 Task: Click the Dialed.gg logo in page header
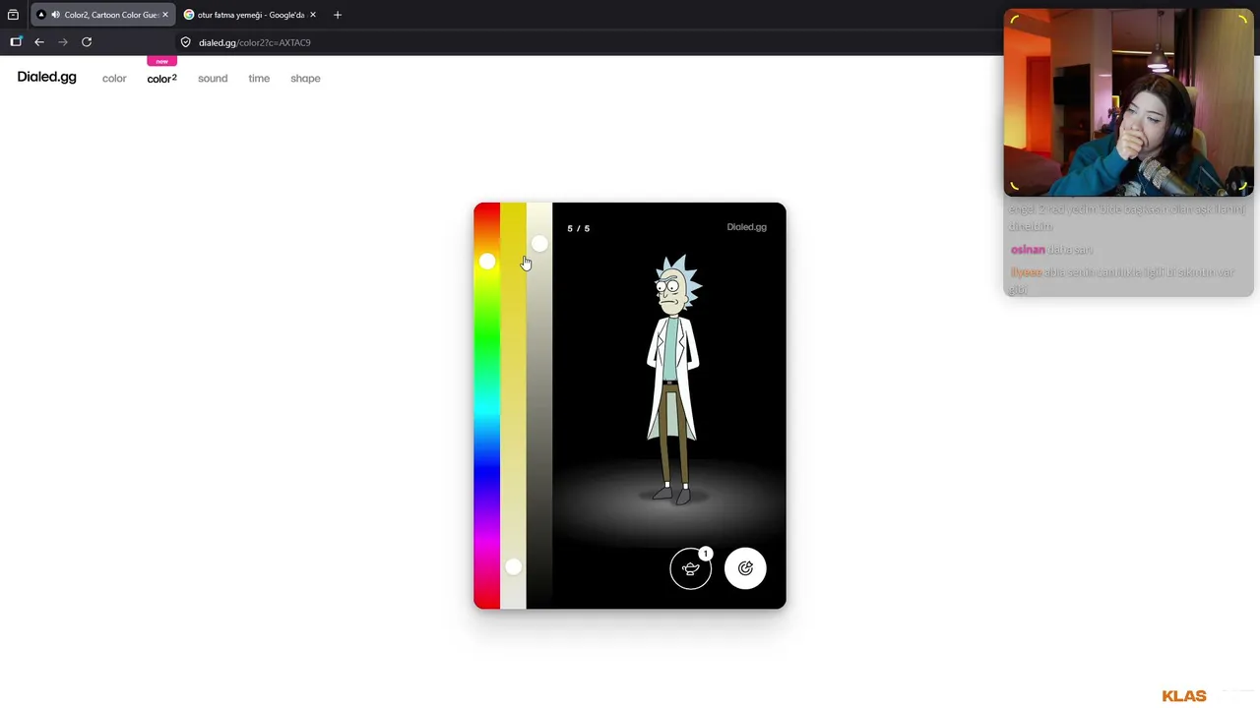click(x=46, y=78)
